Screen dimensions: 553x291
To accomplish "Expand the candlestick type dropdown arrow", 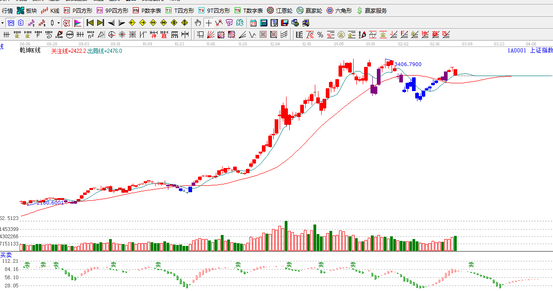I will (x=58, y=23).
